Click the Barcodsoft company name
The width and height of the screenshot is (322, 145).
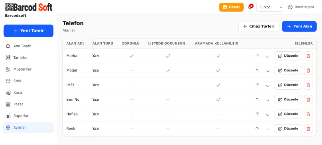click(15, 16)
